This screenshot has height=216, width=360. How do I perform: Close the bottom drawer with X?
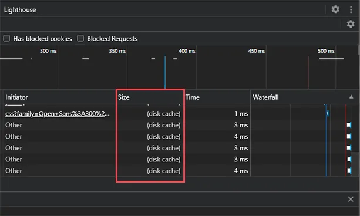[x=351, y=199]
